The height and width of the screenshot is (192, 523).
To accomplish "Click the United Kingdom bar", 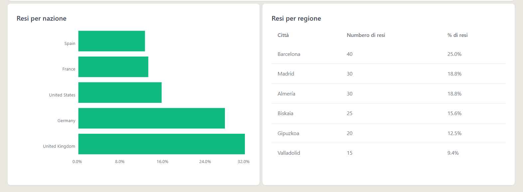I will point(161,144).
